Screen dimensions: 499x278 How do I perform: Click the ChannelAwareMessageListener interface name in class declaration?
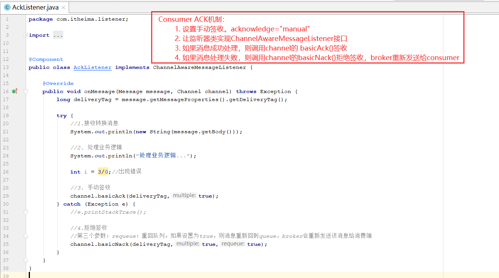tap(199, 67)
